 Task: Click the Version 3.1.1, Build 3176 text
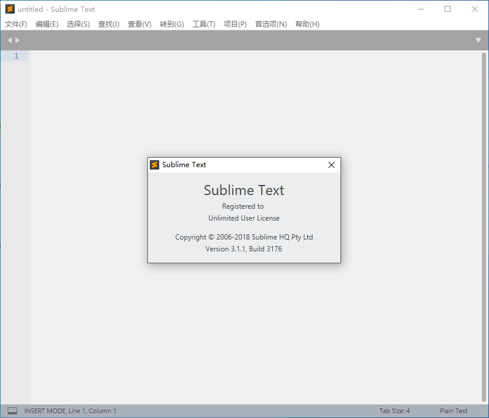point(243,248)
